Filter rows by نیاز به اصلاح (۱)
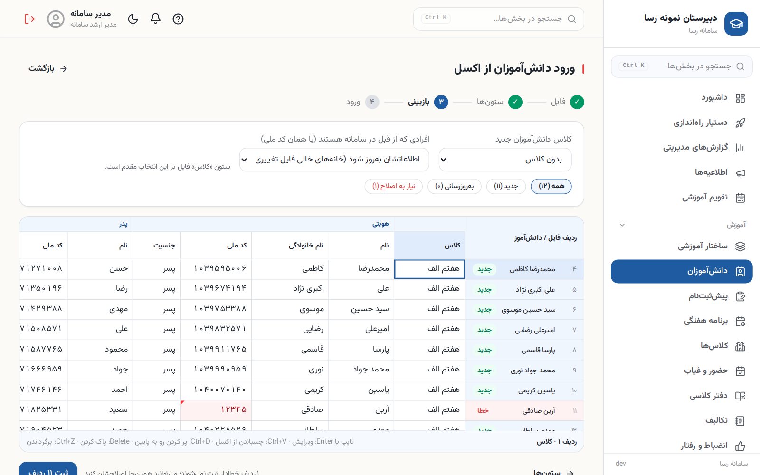This screenshot has width=760, height=475. [x=394, y=186]
